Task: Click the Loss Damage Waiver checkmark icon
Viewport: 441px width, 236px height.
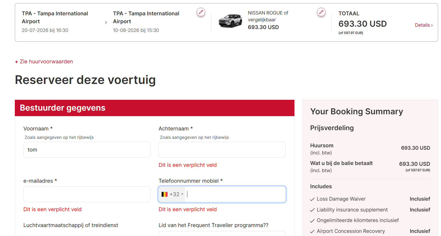Action: [312, 199]
